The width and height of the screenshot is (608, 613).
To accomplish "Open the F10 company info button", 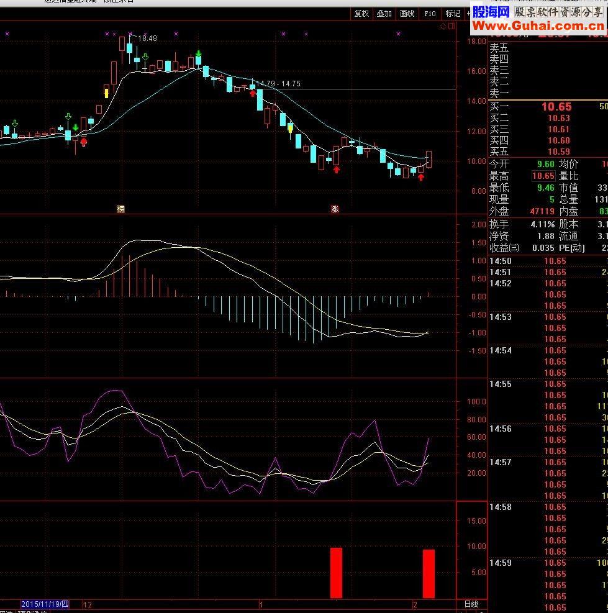I will 430,14.
